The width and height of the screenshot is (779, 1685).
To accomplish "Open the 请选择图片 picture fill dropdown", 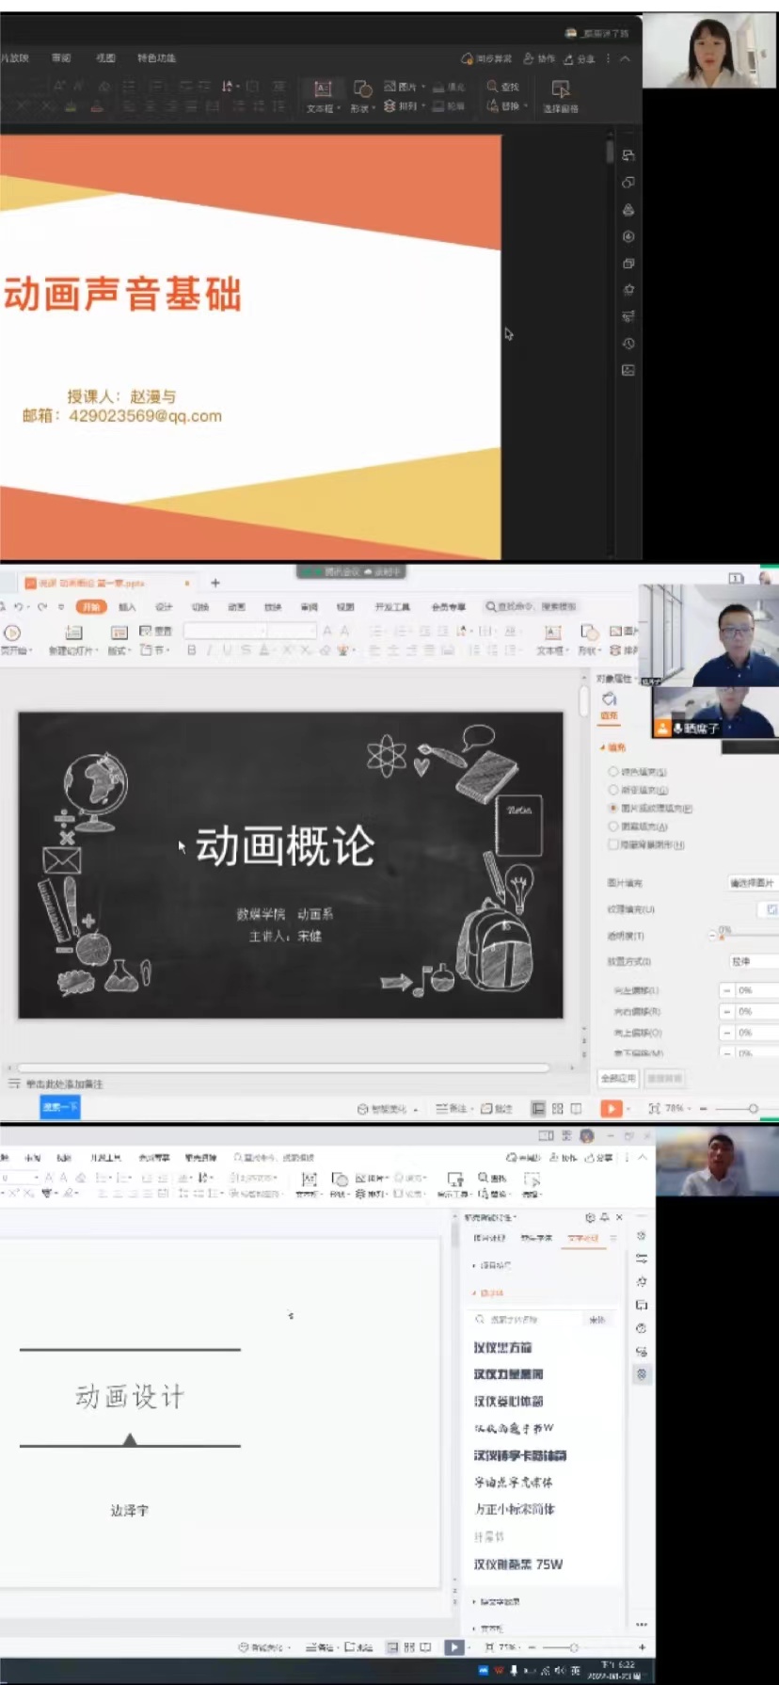I will (x=752, y=883).
